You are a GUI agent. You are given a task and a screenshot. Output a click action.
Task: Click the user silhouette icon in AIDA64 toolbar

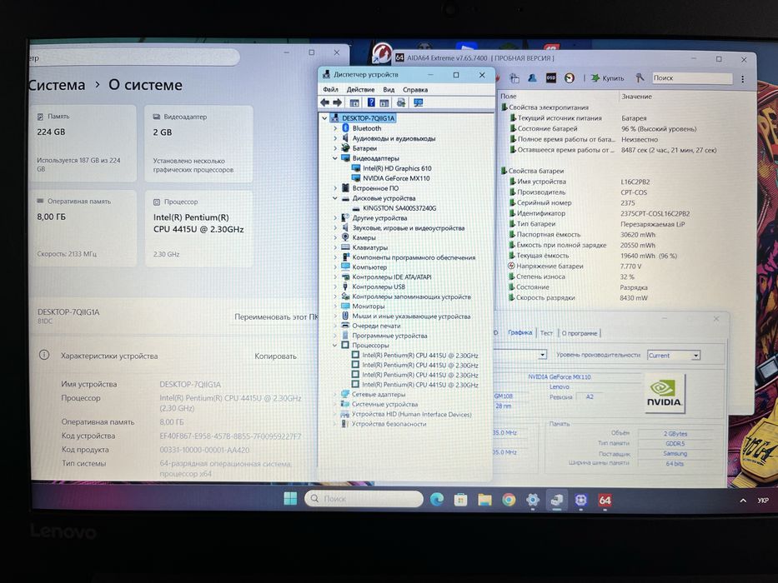point(532,78)
